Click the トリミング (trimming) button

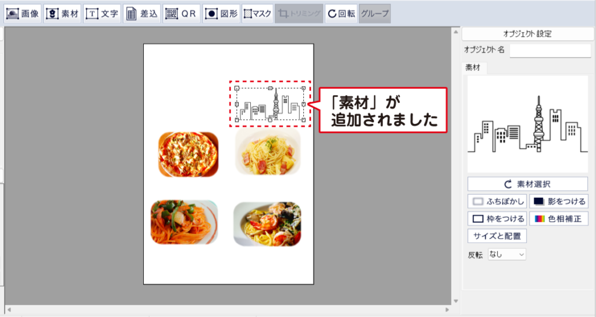[299, 13]
